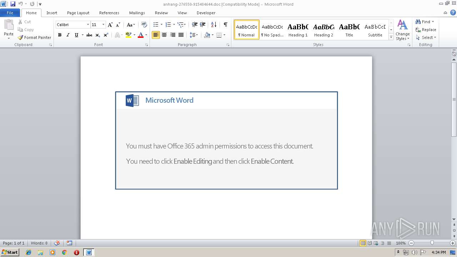Open the Select dropdown in Editing

click(x=426, y=37)
